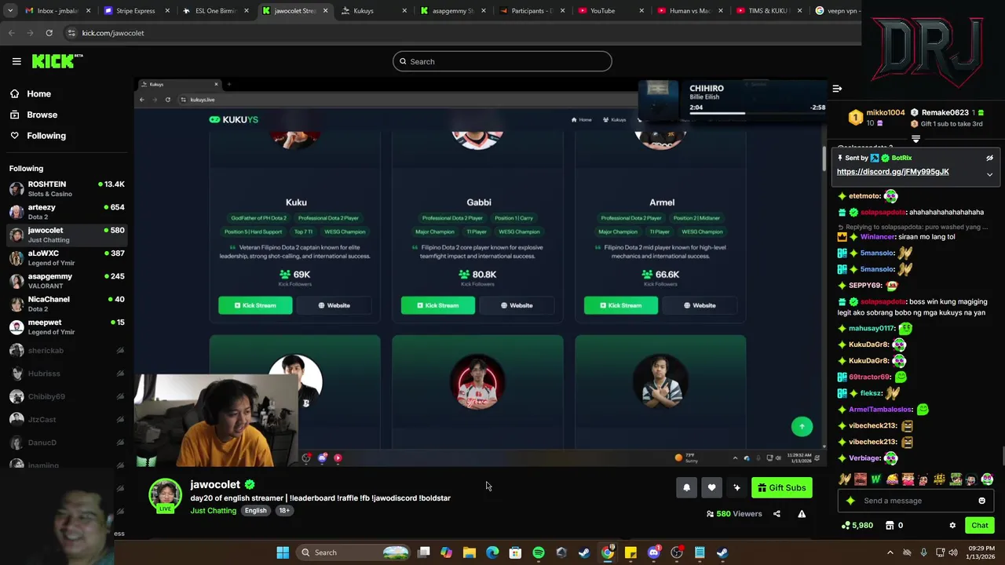Click Gabbi's Website button in the video
The height and width of the screenshot is (565, 1005).
point(517,305)
